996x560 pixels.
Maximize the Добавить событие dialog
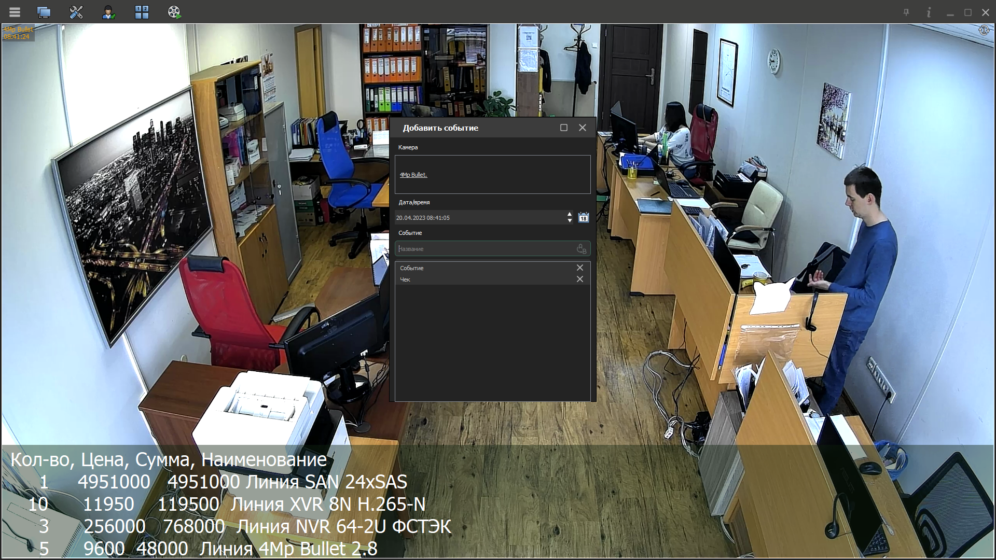(x=564, y=128)
